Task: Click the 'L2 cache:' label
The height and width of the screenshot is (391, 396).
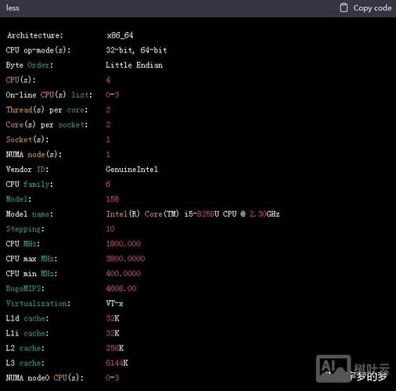Action: (x=25, y=348)
